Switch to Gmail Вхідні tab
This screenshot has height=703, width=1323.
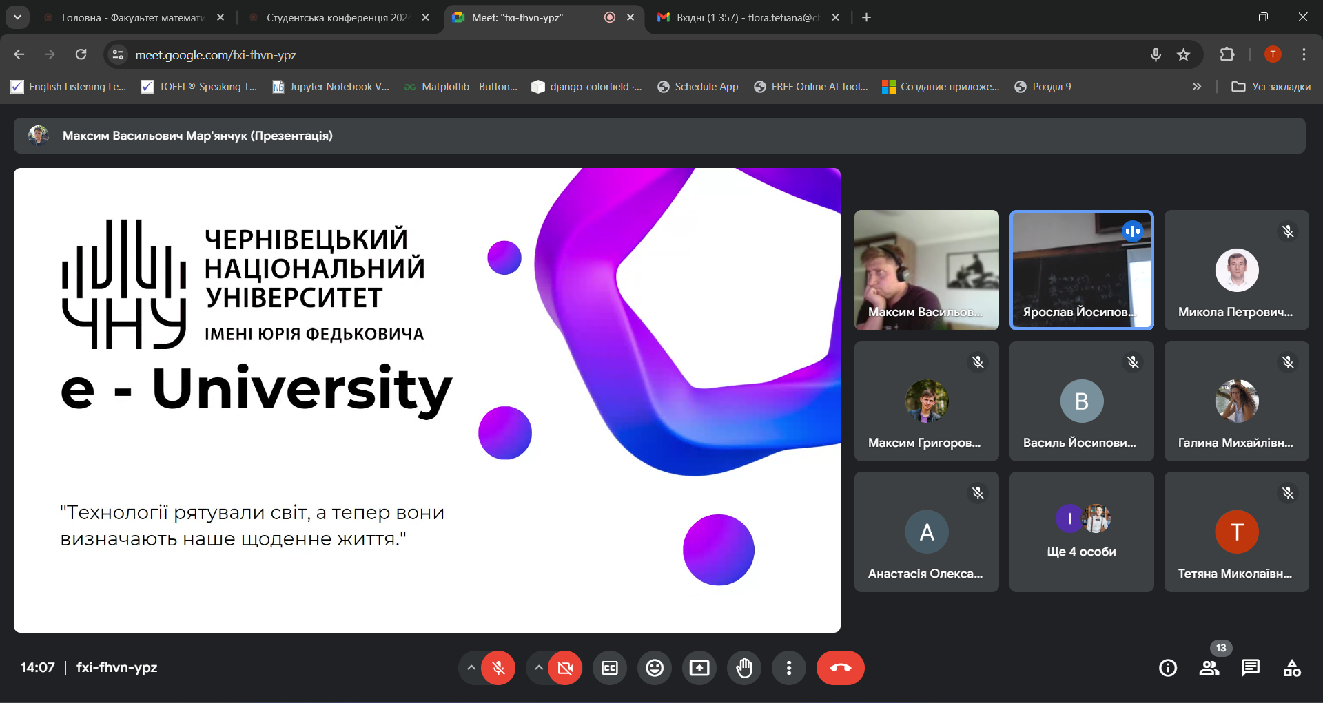(748, 18)
